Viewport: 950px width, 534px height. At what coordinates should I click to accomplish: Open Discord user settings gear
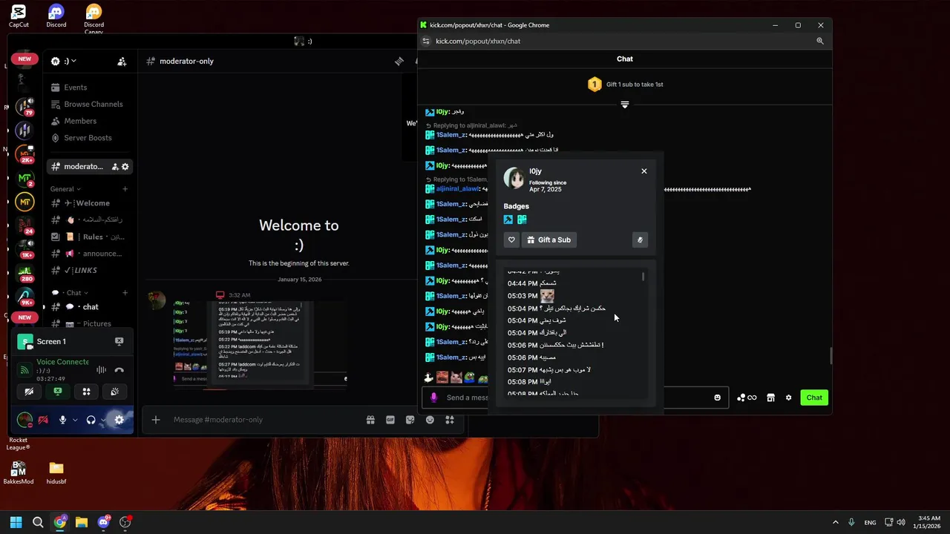[x=119, y=420]
